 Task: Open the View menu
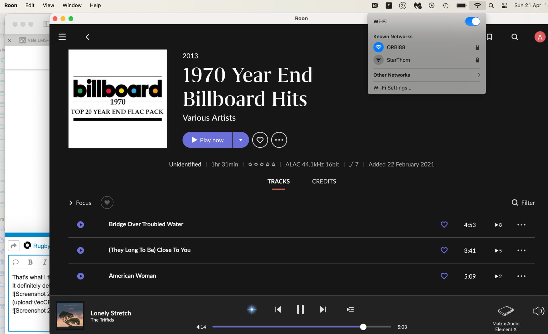pyautogui.click(x=48, y=5)
